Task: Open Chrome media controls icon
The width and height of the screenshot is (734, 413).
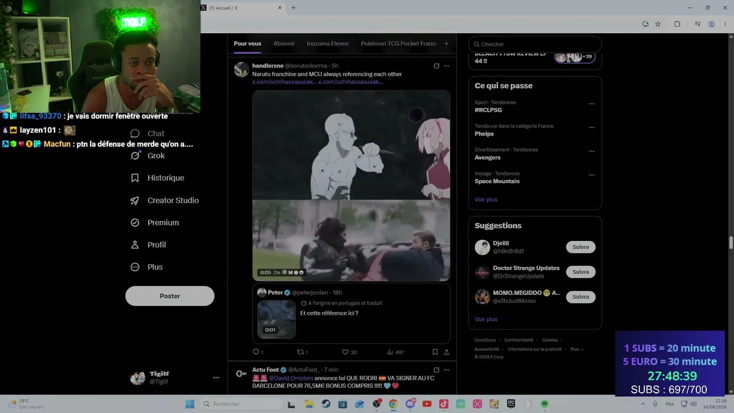Action: tap(697, 24)
